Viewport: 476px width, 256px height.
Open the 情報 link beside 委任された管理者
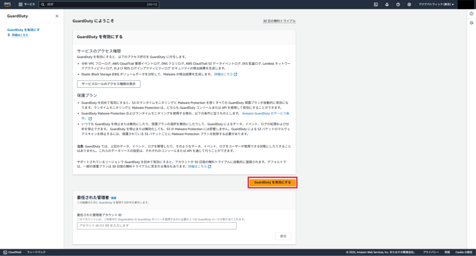click(x=113, y=198)
